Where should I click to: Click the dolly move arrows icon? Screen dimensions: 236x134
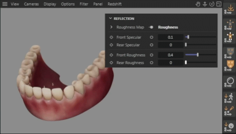tap(205, 4)
